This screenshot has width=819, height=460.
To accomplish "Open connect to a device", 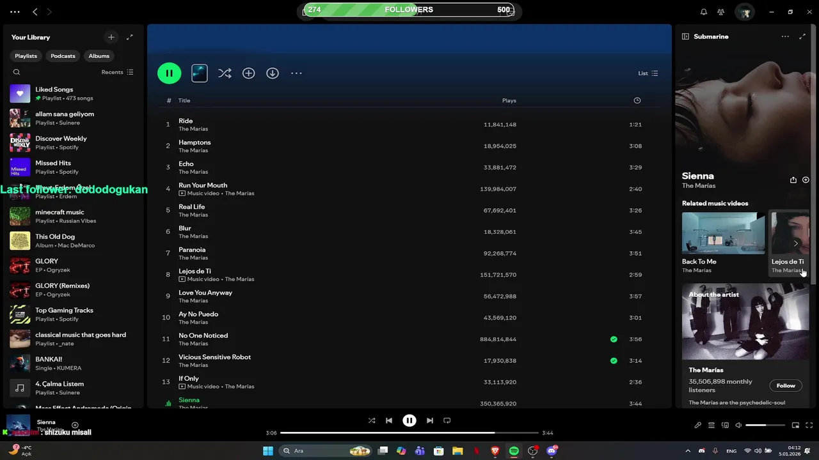I will point(725,425).
